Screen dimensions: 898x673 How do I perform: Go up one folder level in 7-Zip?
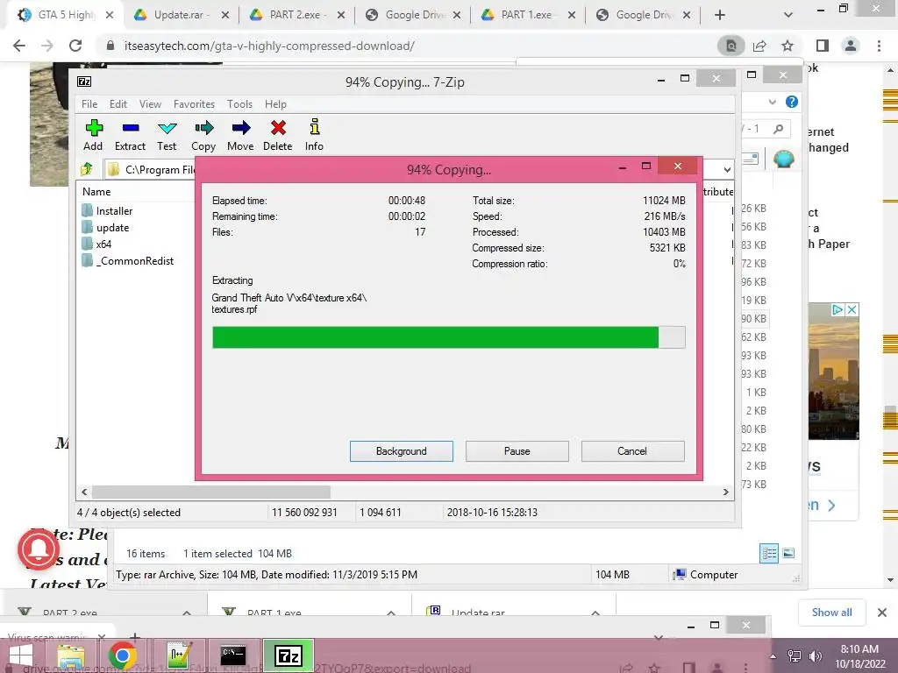pyautogui.click(x=87, y=169)
